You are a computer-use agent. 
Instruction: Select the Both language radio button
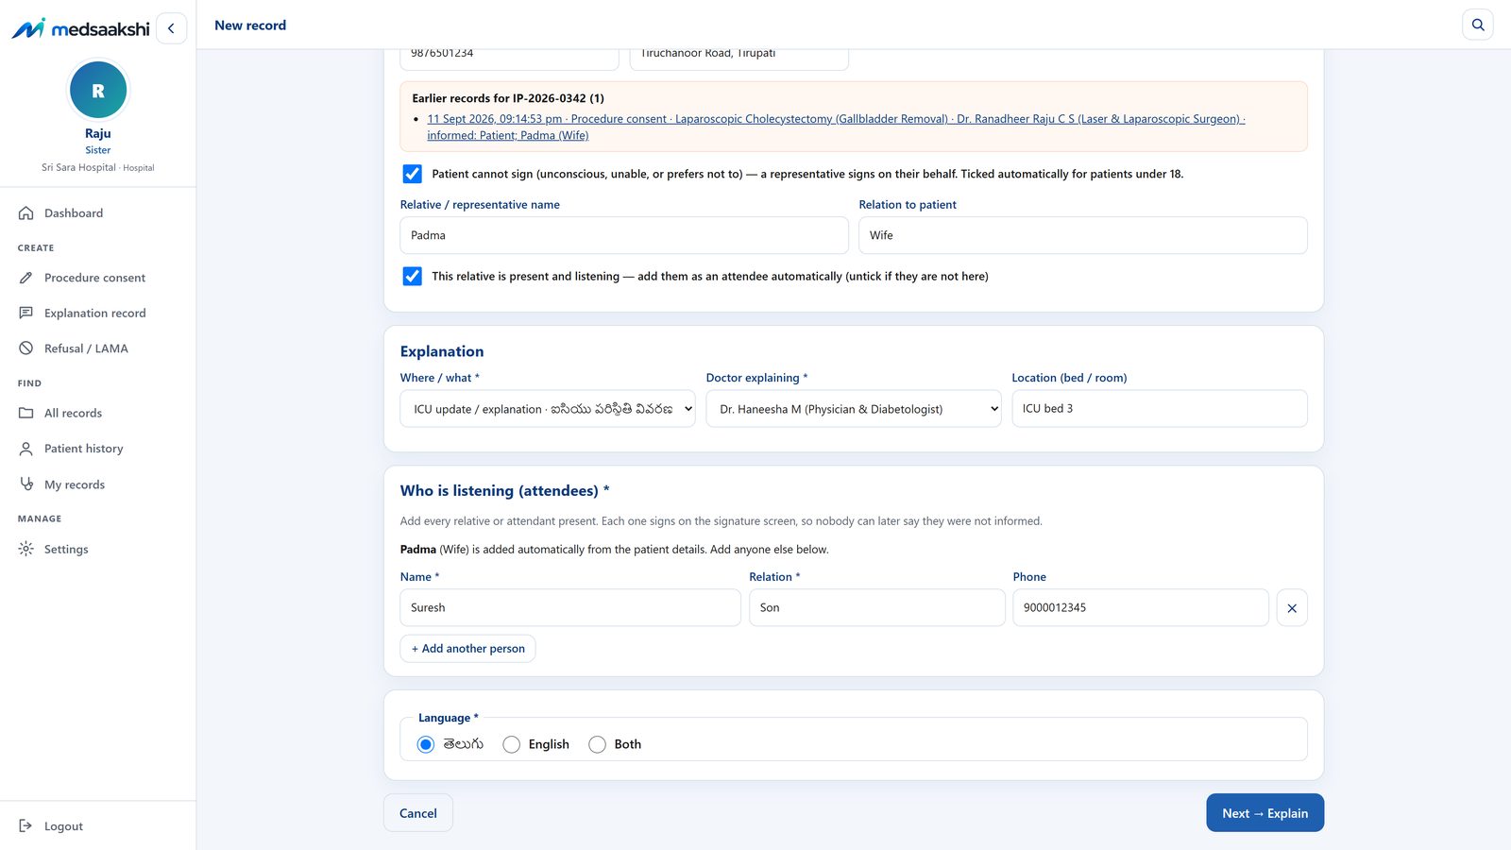[597, 744]
